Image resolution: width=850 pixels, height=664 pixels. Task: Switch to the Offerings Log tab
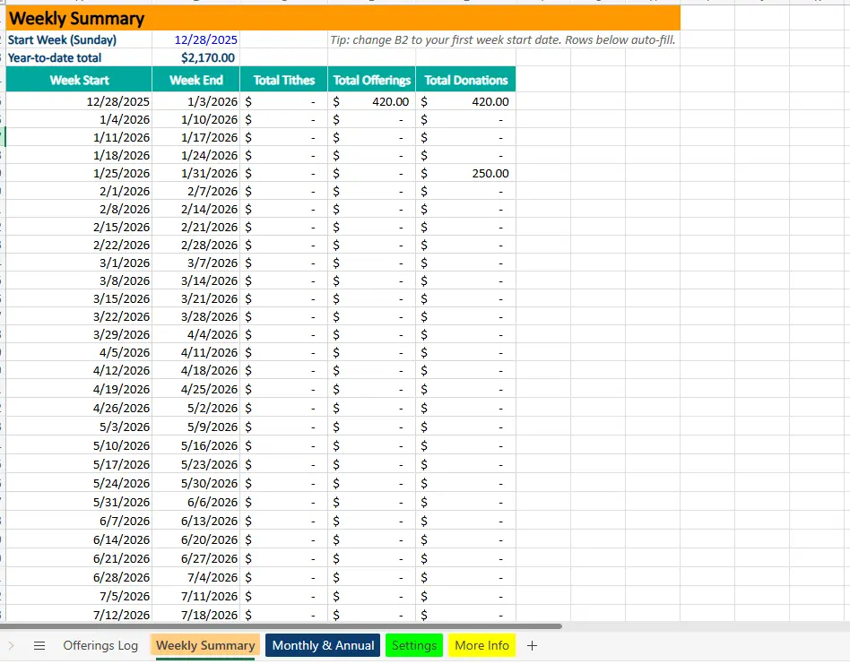(99, 644)
